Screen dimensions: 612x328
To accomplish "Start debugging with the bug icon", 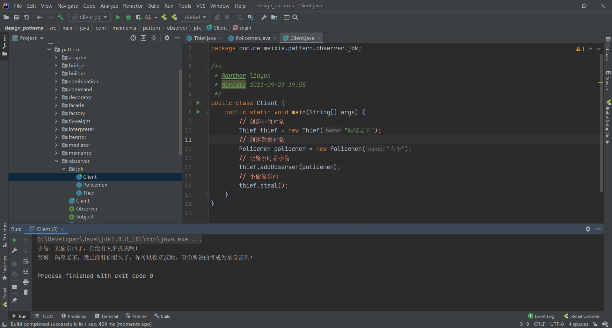I will pos(128,17).
